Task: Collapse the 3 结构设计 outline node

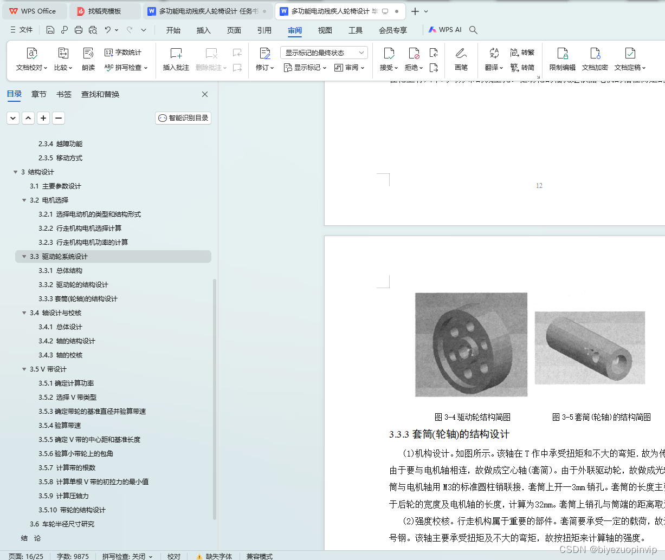Action: pos(15,172)
